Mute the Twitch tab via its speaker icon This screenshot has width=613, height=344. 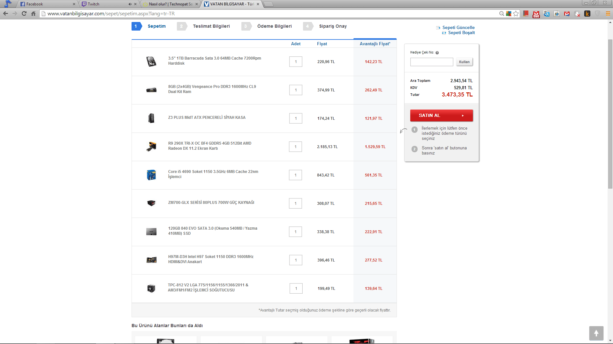tap(130, 4)
